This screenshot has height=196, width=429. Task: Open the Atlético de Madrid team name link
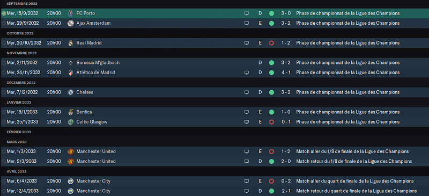click(x=95, y=72)
